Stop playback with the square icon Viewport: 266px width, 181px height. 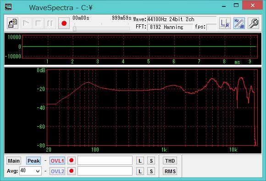pyautogui.click(x=38, y=23)
